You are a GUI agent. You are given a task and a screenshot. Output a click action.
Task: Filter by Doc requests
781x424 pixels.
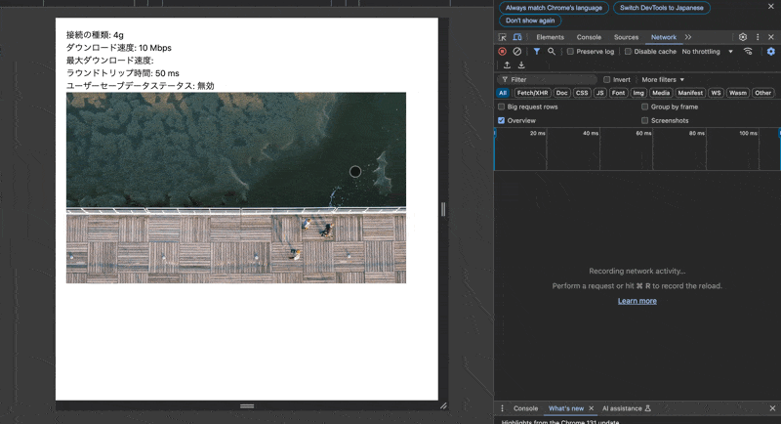pos(562,93)
